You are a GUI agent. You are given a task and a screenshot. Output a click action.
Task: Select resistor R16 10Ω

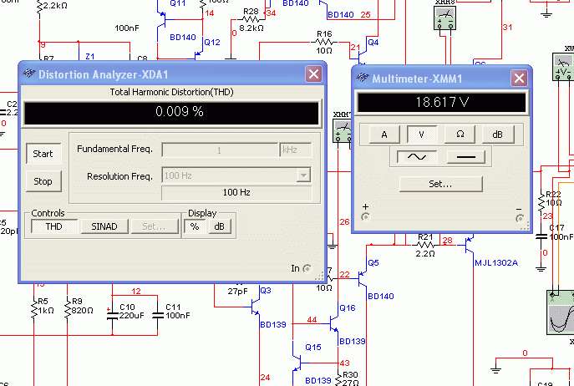324,42
